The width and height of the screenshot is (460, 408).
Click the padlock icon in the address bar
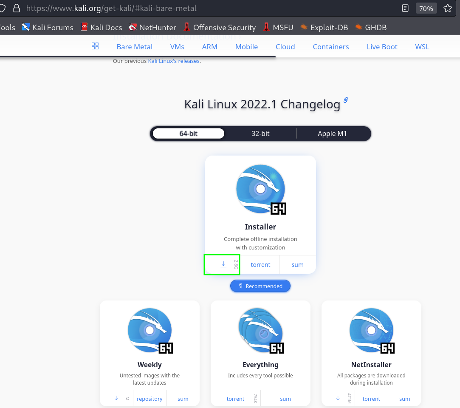pyautogui.click(x=16, y=8)
